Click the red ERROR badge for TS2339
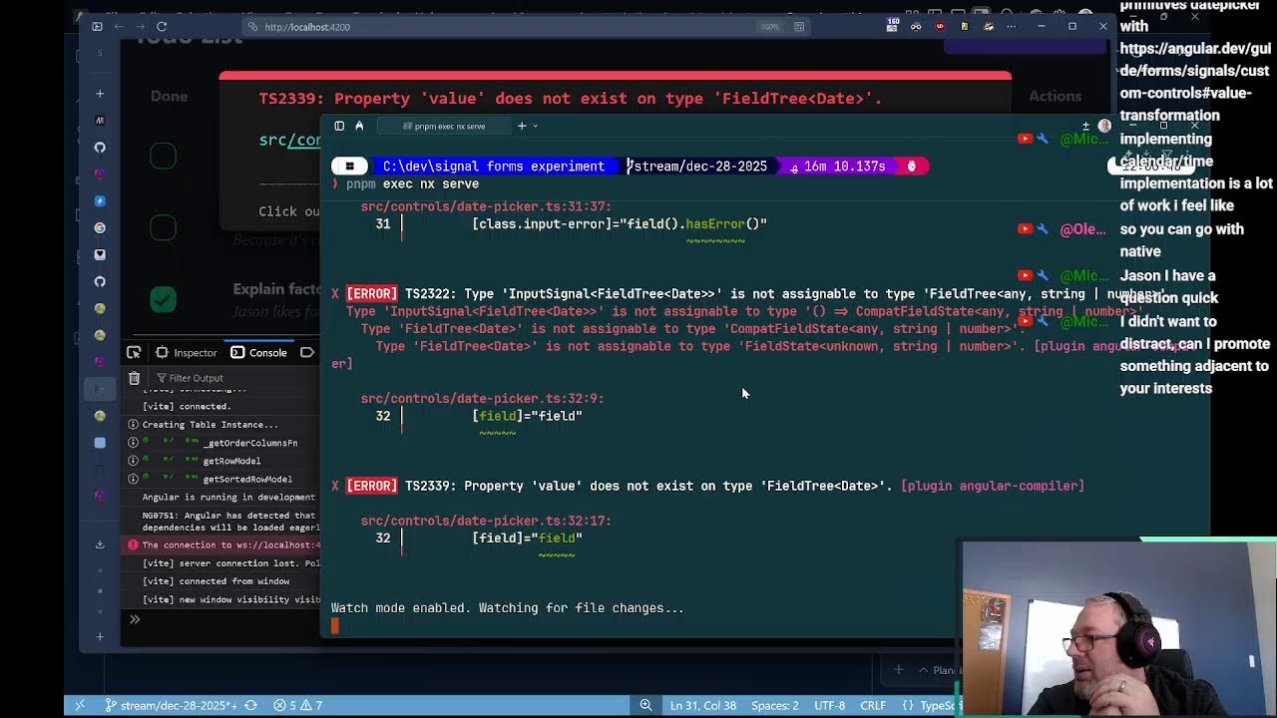The height and width of the screenshot is (718, 1277). click(x=372, y=486)
